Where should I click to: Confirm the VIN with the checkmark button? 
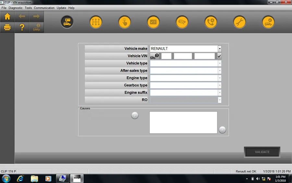click(x=219, y=56)
